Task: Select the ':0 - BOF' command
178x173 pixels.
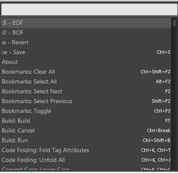Action: [x=86, y=33]
